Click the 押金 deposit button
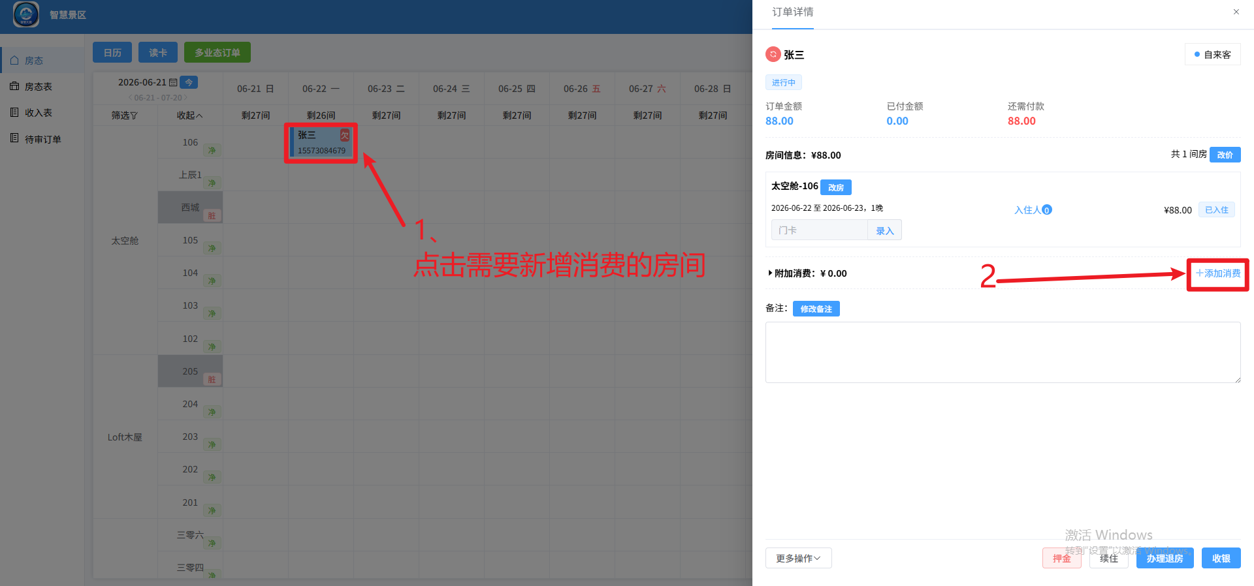The height and width of the screenshot is (586, 1254). 1062,559
